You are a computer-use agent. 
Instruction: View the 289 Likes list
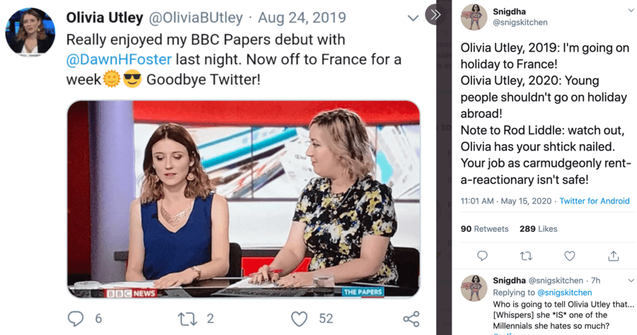click(538, 229)
